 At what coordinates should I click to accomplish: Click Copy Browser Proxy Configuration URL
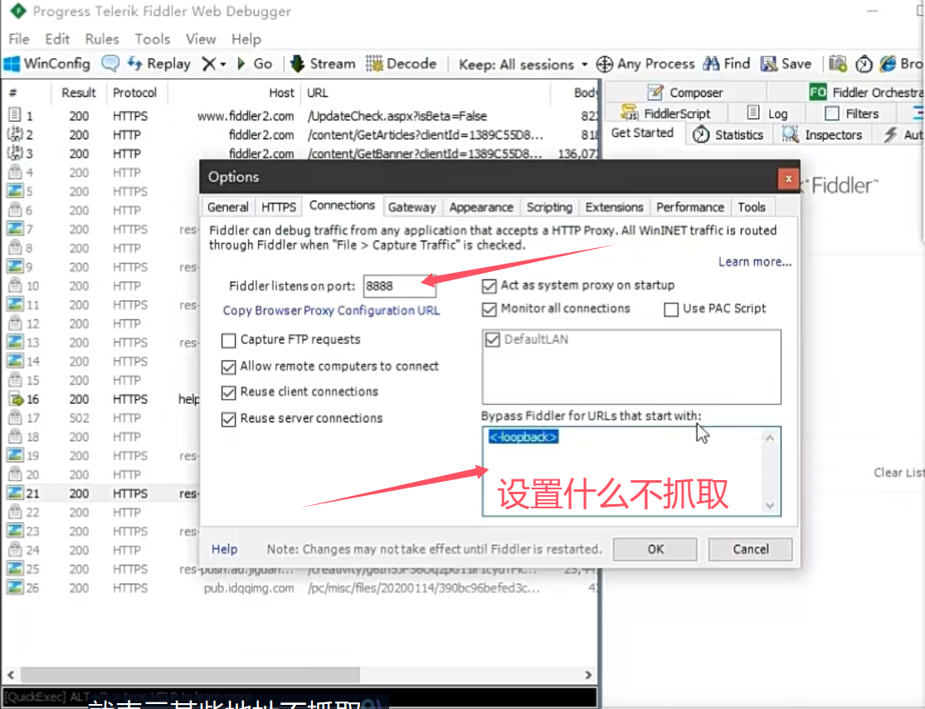point(331,310)
